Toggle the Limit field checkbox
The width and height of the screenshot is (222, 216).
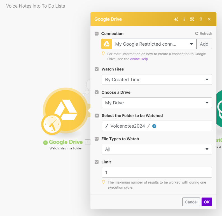(x=97, y=162)
